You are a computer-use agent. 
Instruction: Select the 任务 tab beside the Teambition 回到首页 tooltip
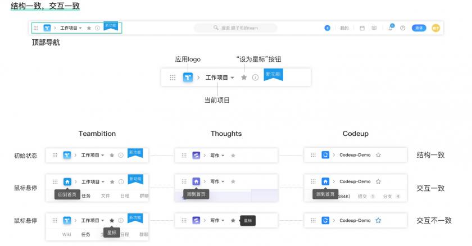(x=86, y=196)
